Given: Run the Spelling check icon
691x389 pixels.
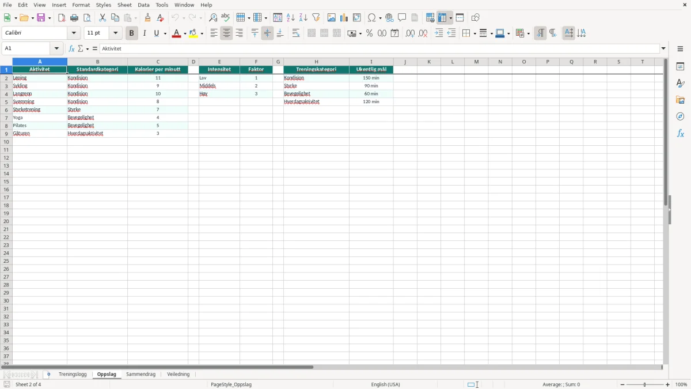Looking at the screenshot, I should 226,18.
